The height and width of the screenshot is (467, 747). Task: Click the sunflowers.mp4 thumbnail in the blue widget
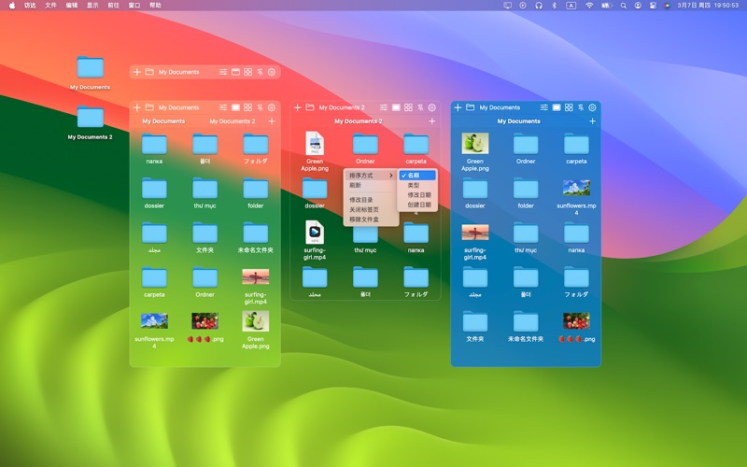tap(576, 188)
